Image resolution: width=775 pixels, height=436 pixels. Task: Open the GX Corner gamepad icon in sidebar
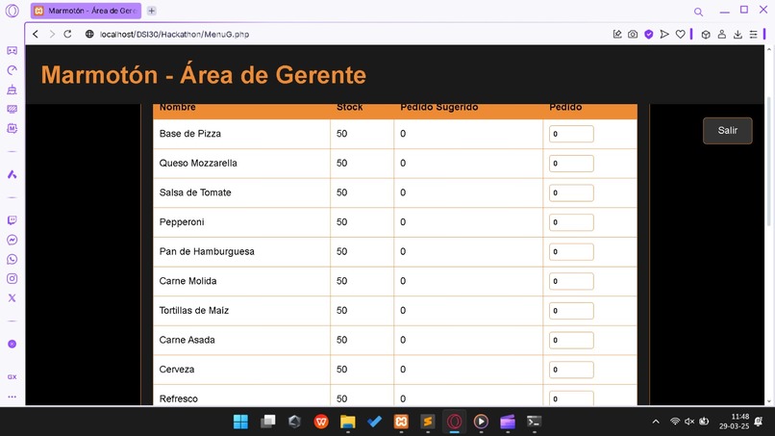(x=12, y=50)
